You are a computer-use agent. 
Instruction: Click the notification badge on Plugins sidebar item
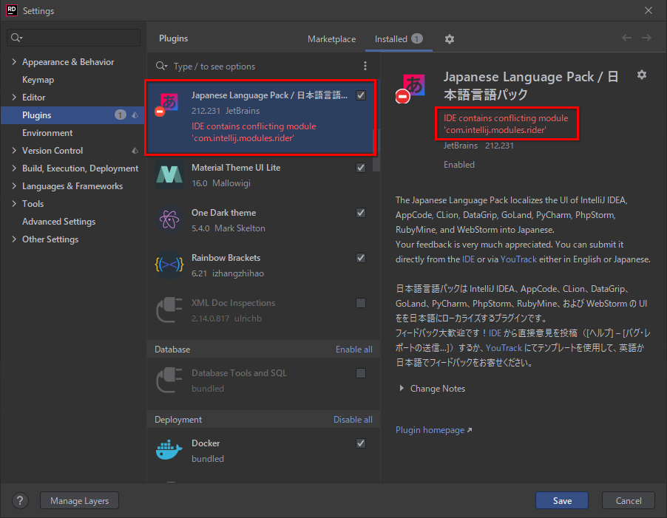click(121, 115)
